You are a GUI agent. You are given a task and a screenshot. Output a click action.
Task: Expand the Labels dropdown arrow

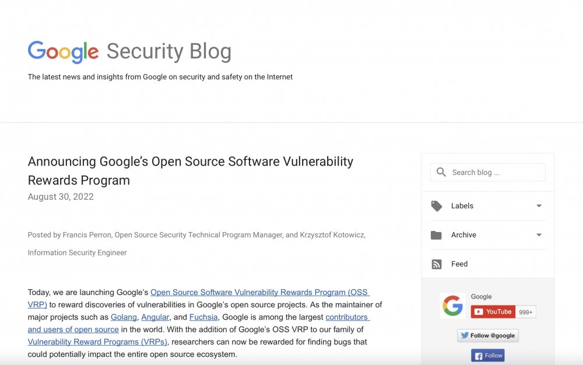point(539,206)
